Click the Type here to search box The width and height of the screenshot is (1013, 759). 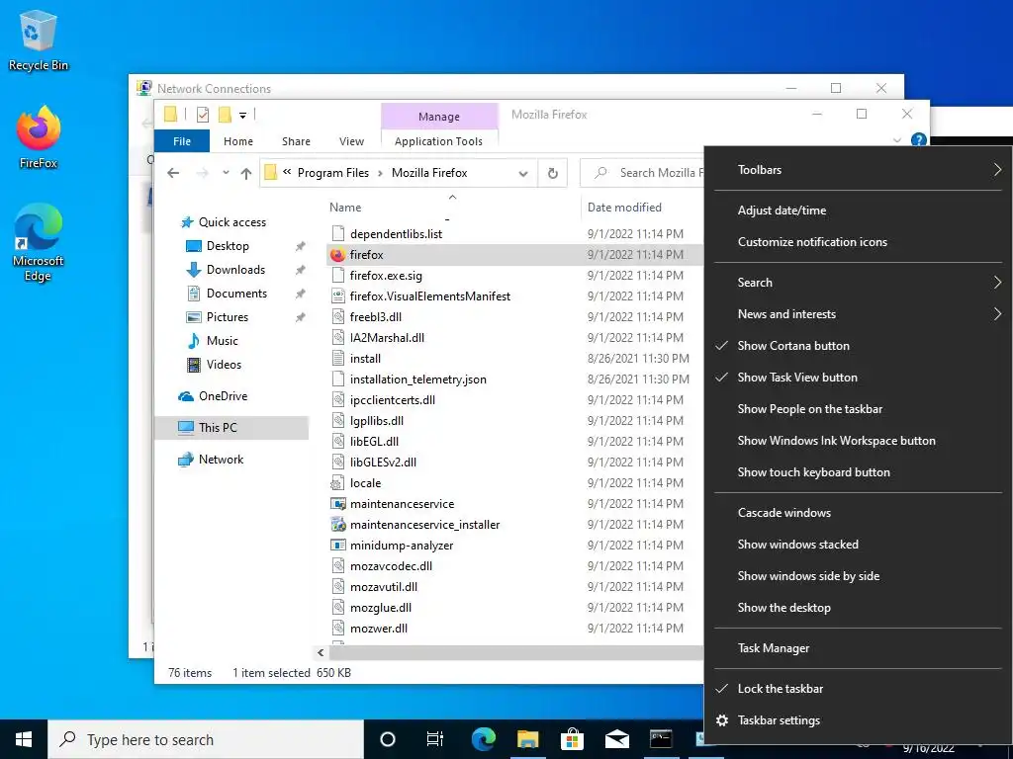(x=206, y=739)
